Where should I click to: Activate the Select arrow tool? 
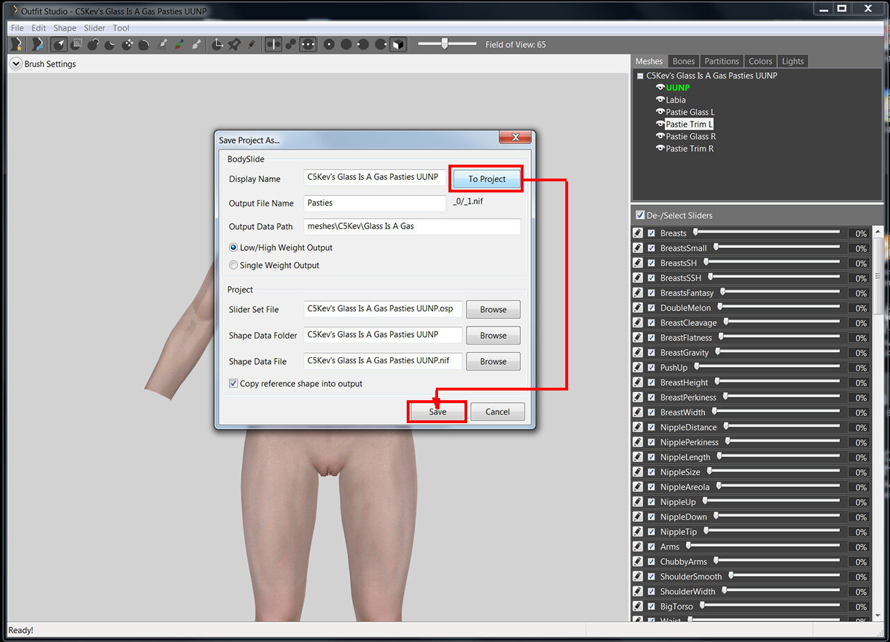pos(60,44)
